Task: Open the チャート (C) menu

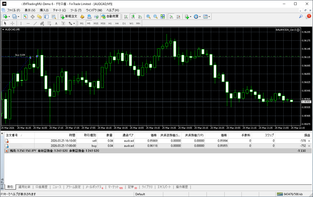Action: (x=59, y=10)
